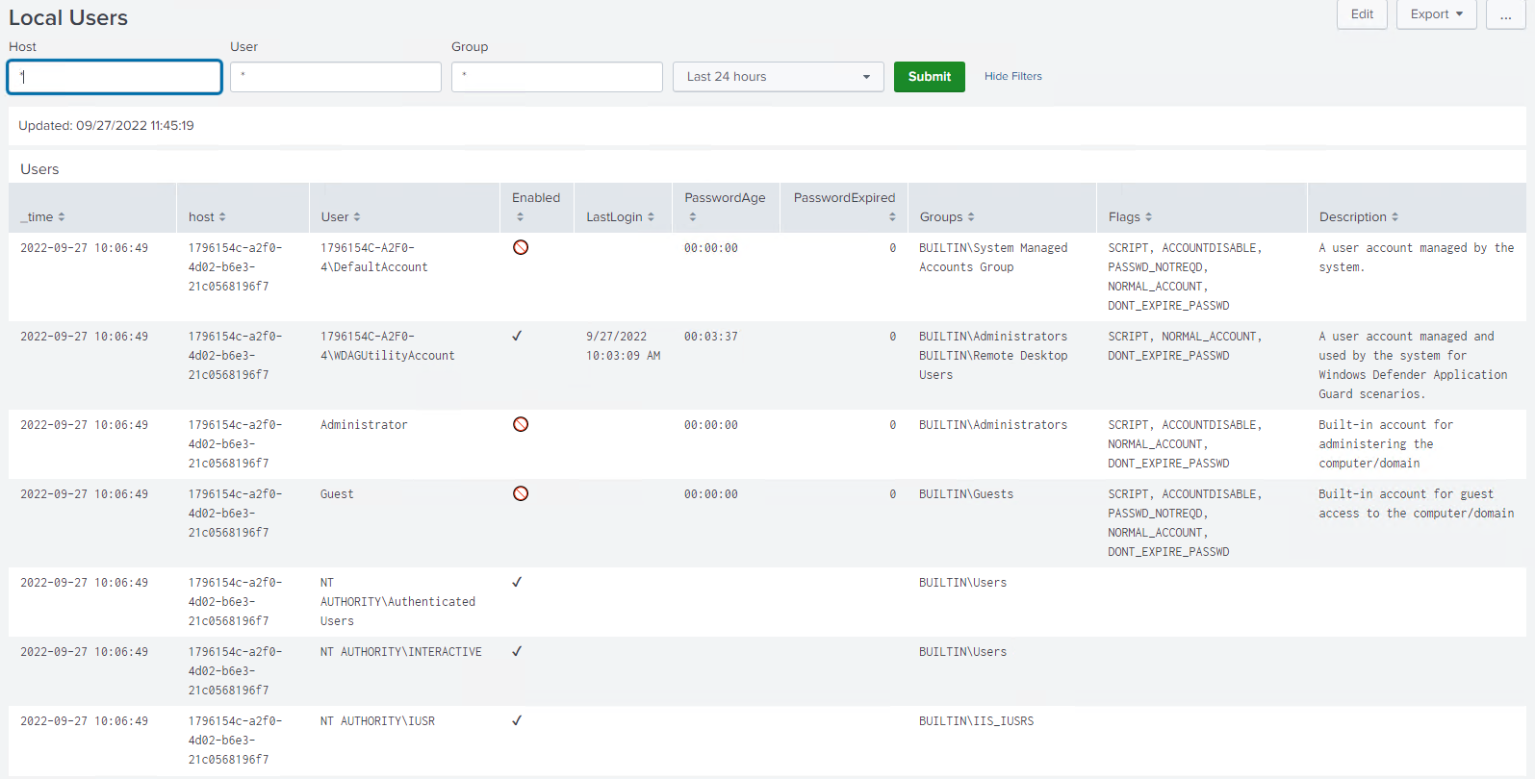Sort by the Groups column header
Screen dimensions: 1535x779
click(x=947, y=217)
